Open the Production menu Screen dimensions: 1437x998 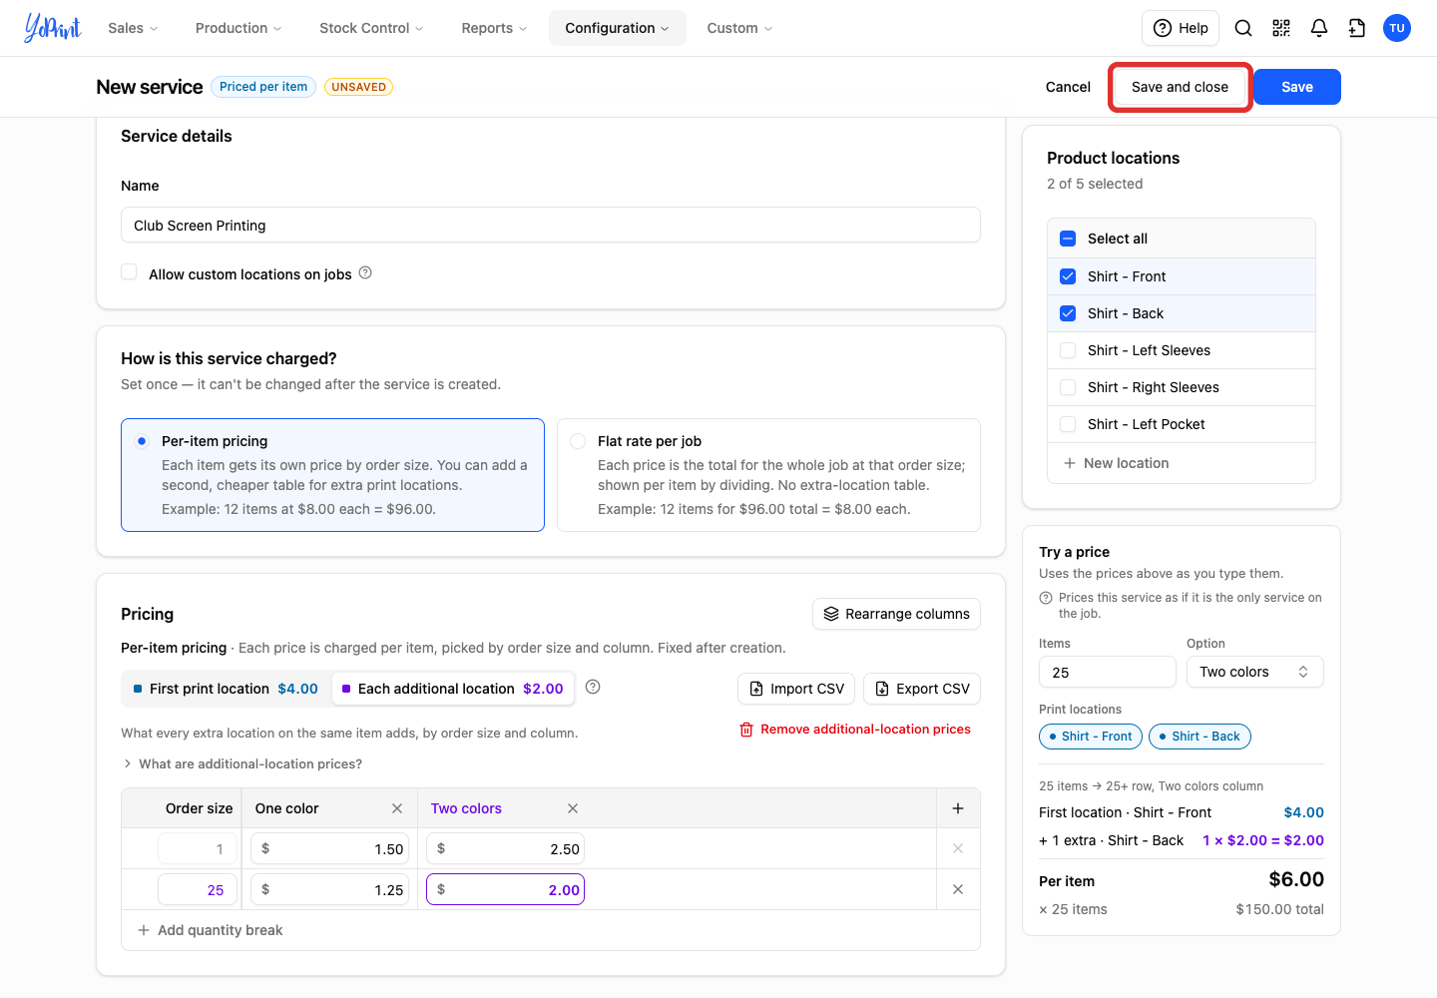pyautogui.click(x=239, y=28)
